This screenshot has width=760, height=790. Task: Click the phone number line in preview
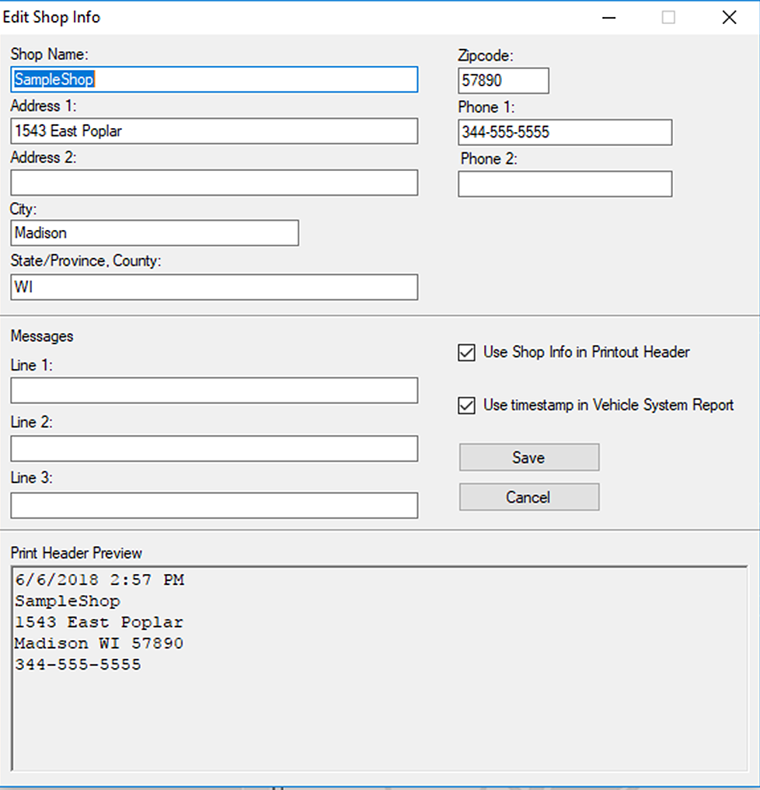pos(78,664)
